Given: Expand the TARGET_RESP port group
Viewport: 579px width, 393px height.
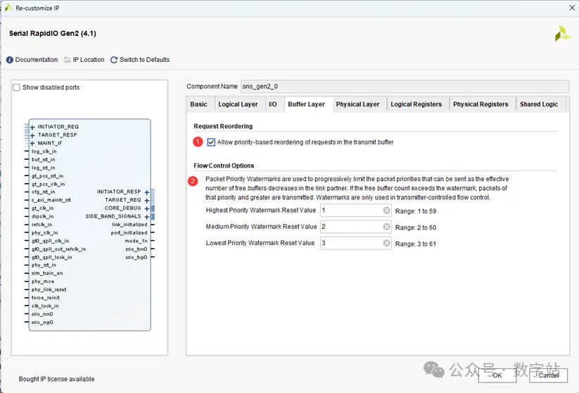Looking at the screenshot, I should [x=32, y=135].
